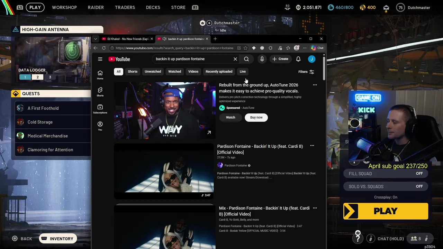Start match with the yellow PLAY button
The width and height of the screenshot is (443, 249).
tap(386, 211)
